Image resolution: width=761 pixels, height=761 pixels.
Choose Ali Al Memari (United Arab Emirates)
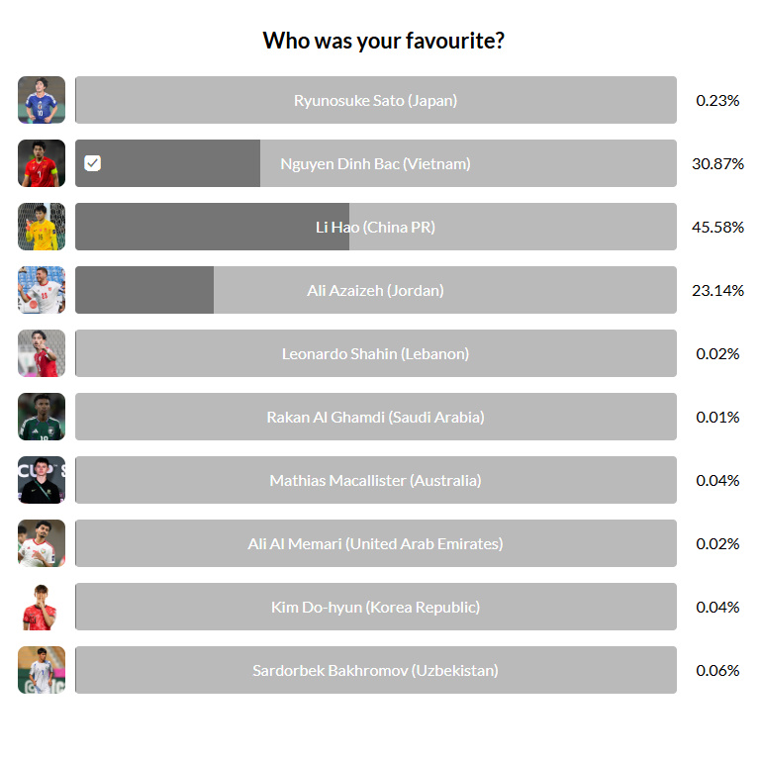[x=375, y=543]
